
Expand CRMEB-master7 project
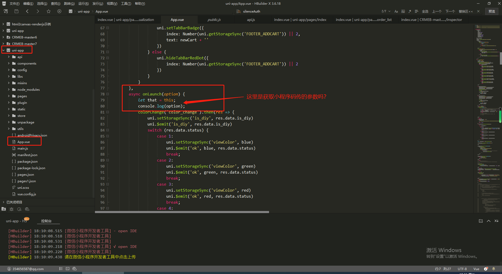pos(3,44)
